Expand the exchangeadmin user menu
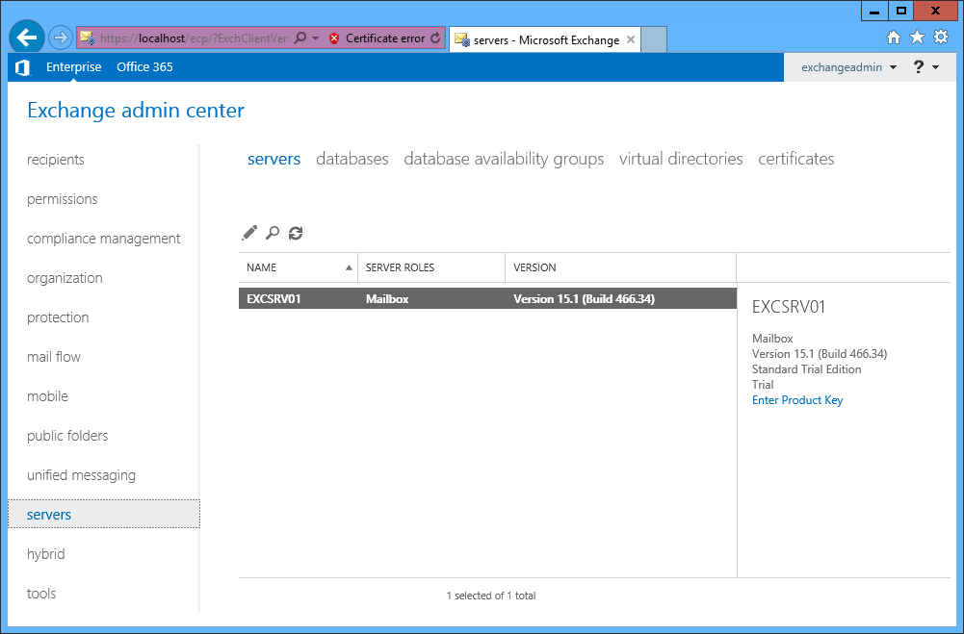The width and height of the screenshot is (964, 634). tap(848, 67)
